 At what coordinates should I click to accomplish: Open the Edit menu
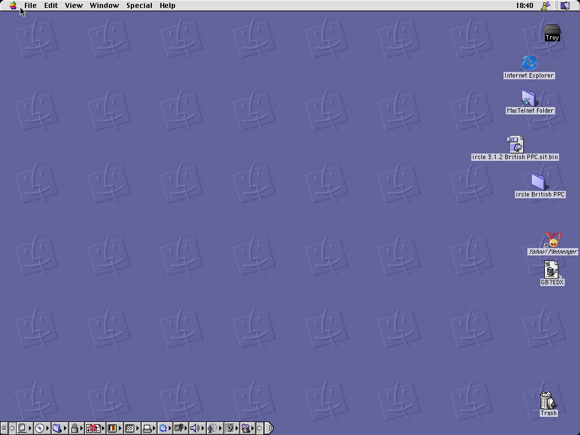(x=51, y=6)
